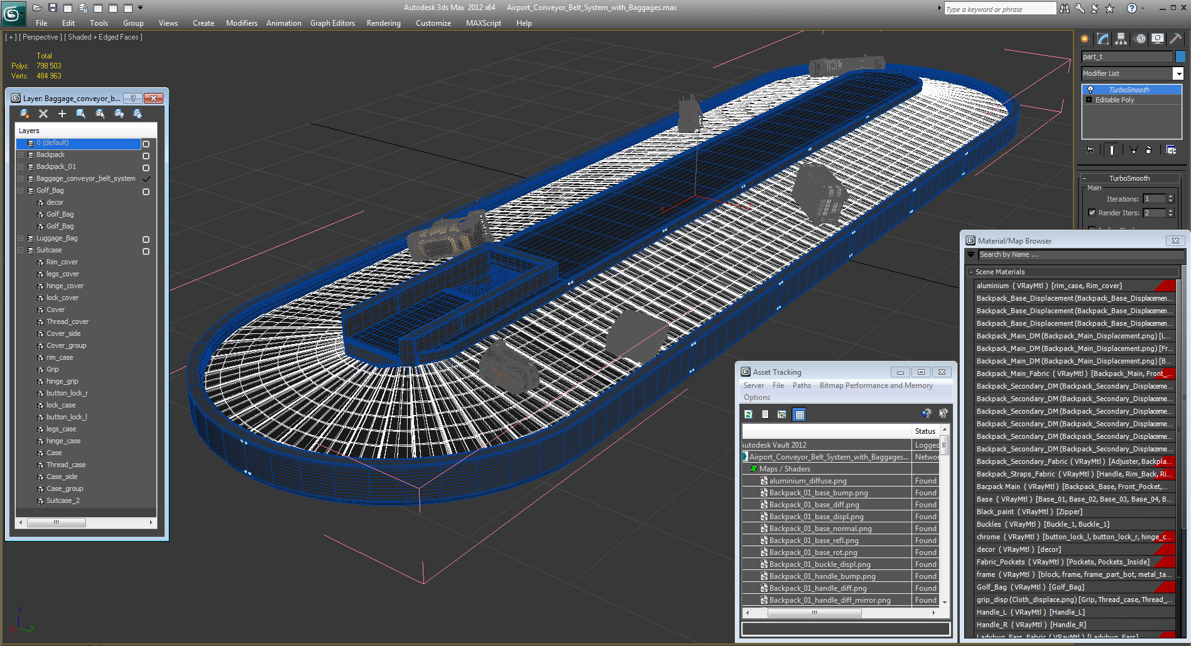1191x646 pixels.
Task: Open the Create command panel tab
Action: [x=1085, y=39]
